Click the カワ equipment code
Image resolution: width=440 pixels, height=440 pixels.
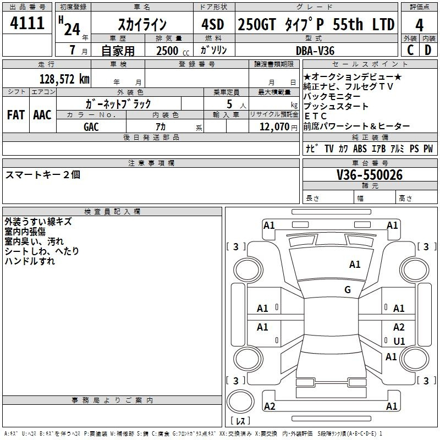click(343, 148)
